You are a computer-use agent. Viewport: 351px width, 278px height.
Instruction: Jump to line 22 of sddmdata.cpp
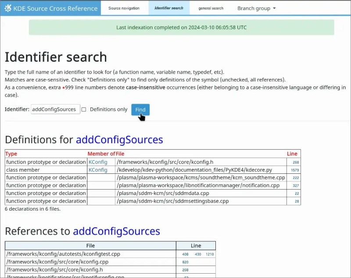297,194
